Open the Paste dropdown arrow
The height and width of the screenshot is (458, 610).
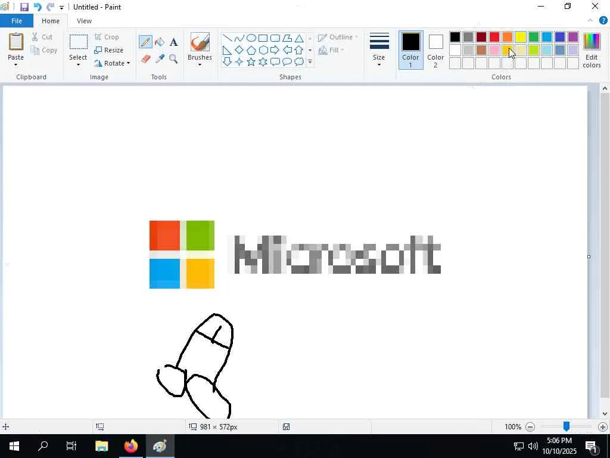(x=15, y=65)
